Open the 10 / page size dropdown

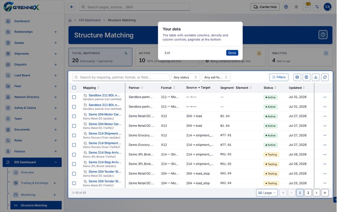[x=267, y=193]
